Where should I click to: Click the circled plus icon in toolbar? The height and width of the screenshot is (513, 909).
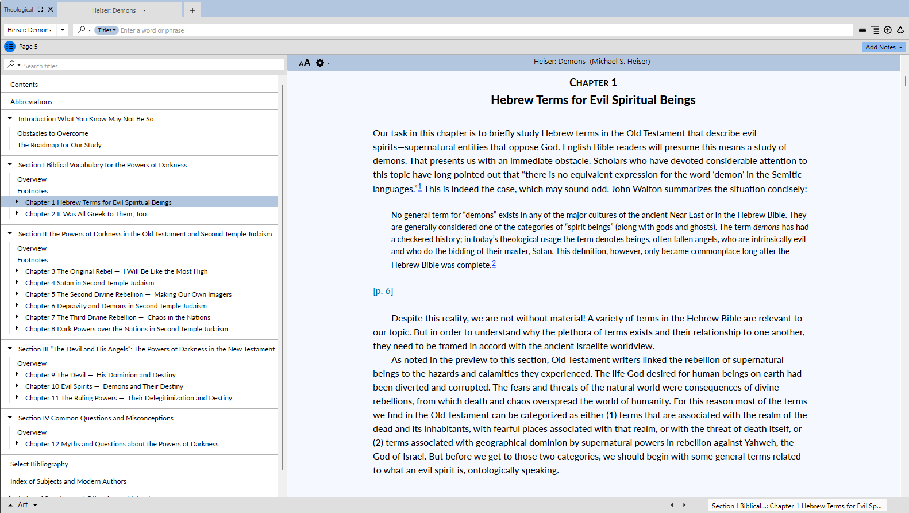[x=888, y=30]
